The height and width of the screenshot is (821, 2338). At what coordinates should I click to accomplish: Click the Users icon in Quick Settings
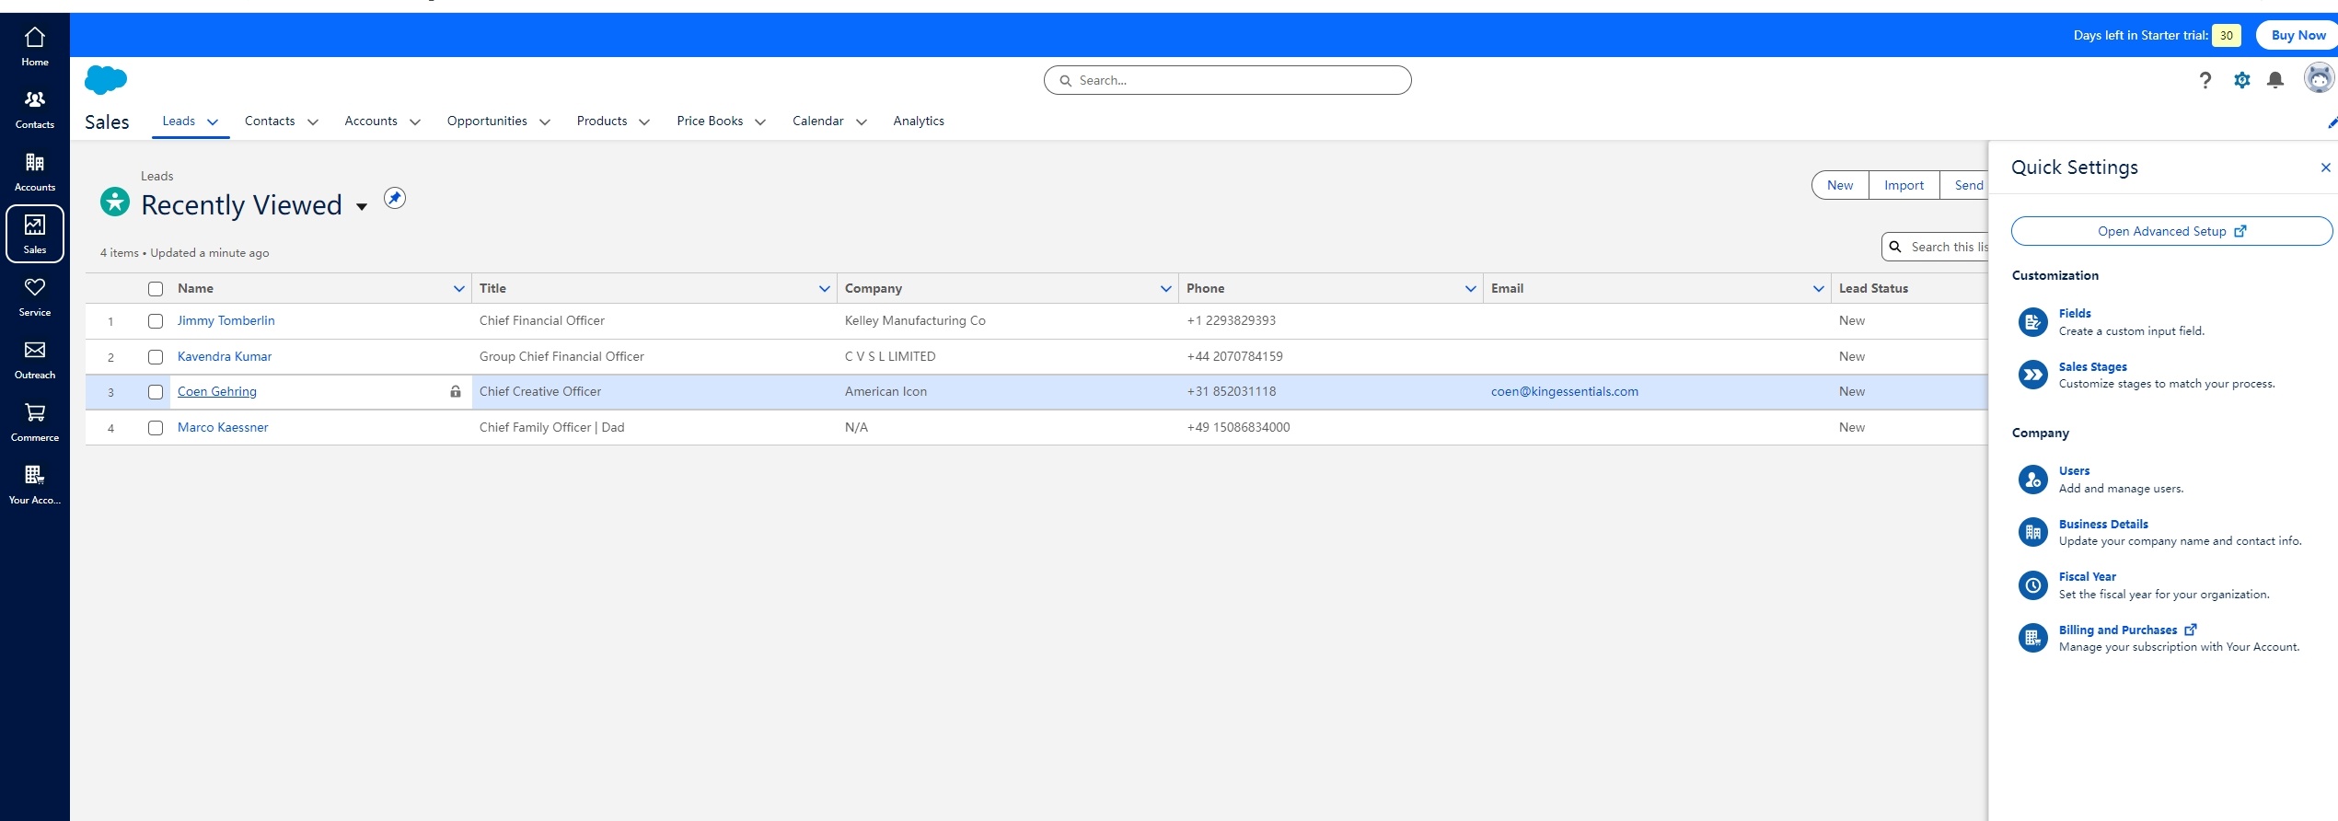tap(2032, 480)
